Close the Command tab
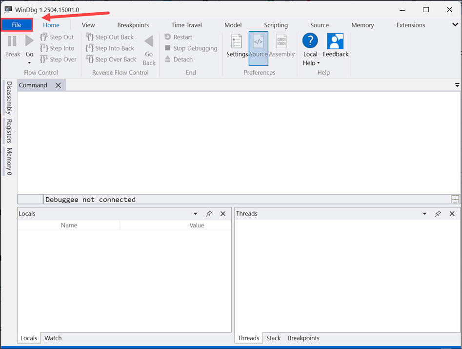462x349 pixels. [x=59, y=85]
